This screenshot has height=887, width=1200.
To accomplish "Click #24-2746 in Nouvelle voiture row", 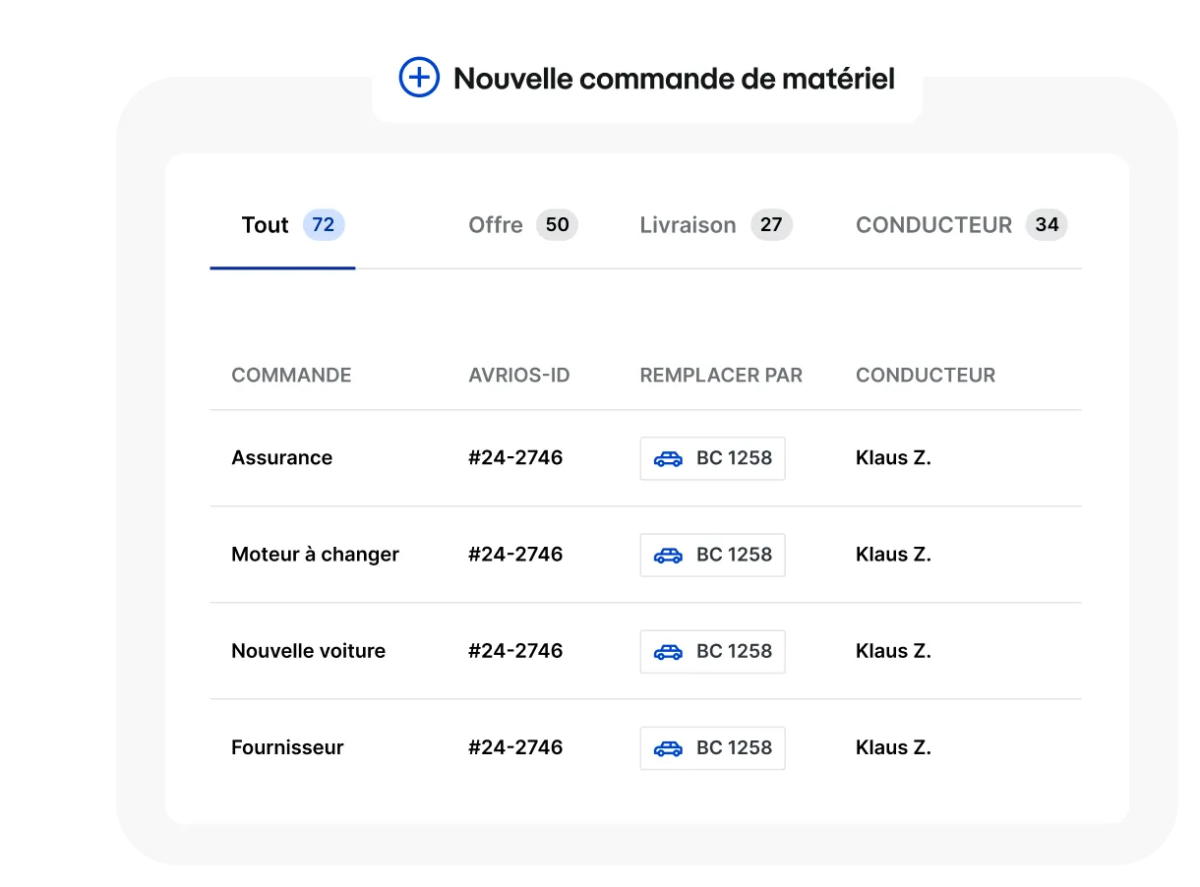I will click(515, 651).
